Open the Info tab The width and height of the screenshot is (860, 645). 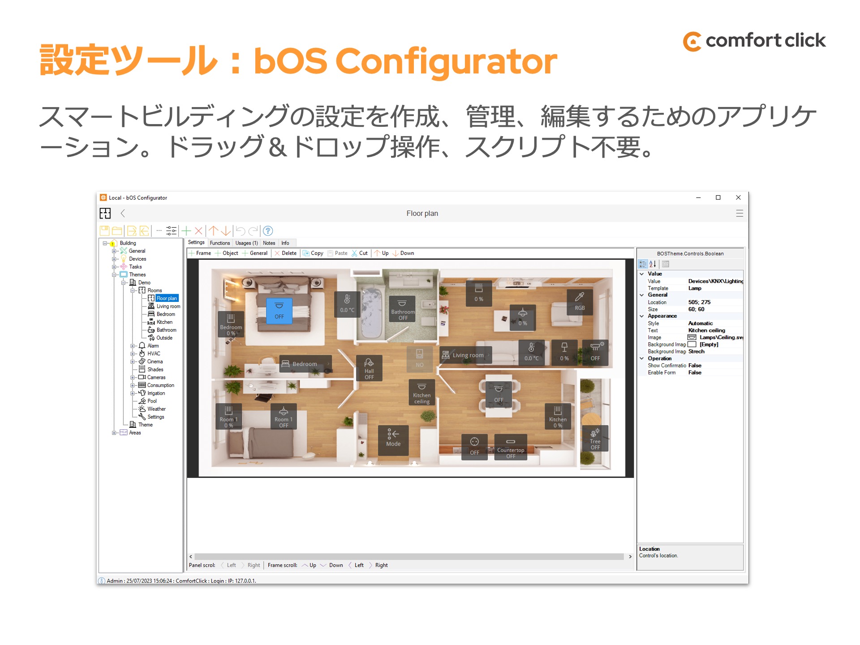(x=285, y=243)
